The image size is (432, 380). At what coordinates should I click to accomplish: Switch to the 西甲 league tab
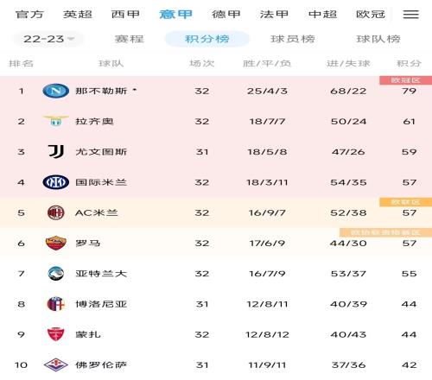(x=125, y=14)
